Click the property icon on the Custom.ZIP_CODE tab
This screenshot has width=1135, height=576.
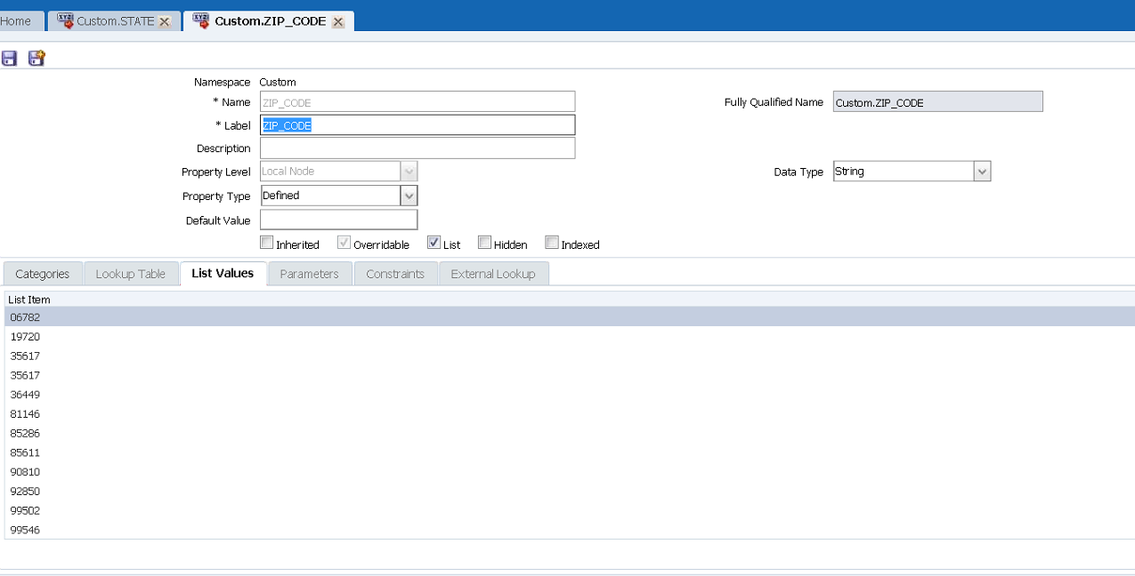[201, 20]
